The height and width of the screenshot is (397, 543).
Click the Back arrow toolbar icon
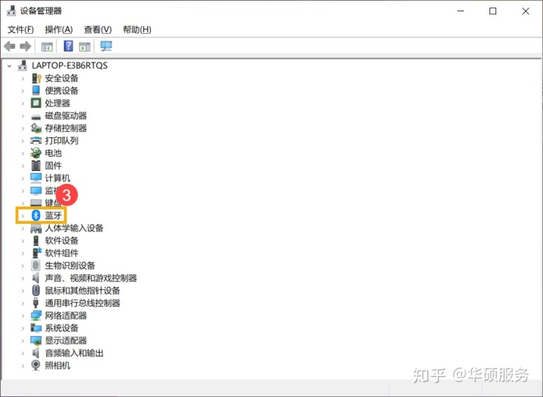pyautogui.click(x=10, y=46)
